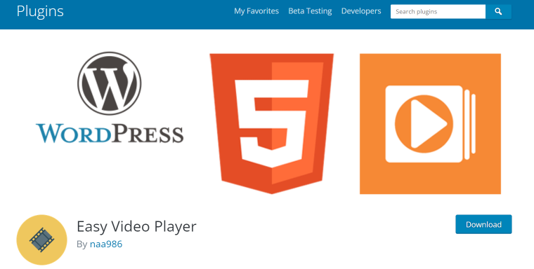This screenshot has height=269, width=534.
Task: Open author naa986 profile link
Action: pyautogui.click(x=106, y=244)
